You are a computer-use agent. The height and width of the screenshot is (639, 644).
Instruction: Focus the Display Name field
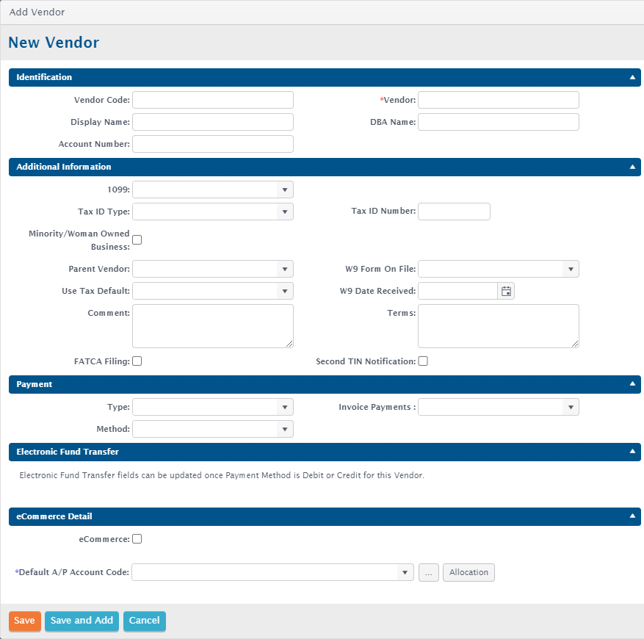pyautogui.click(x=213, y=122)
